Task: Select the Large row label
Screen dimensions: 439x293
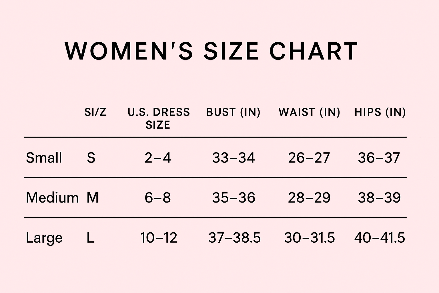Action: 44,238
